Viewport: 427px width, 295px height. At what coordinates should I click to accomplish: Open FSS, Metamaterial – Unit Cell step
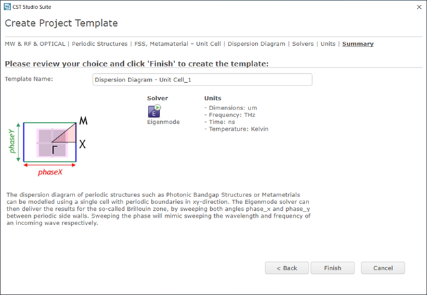177,44
